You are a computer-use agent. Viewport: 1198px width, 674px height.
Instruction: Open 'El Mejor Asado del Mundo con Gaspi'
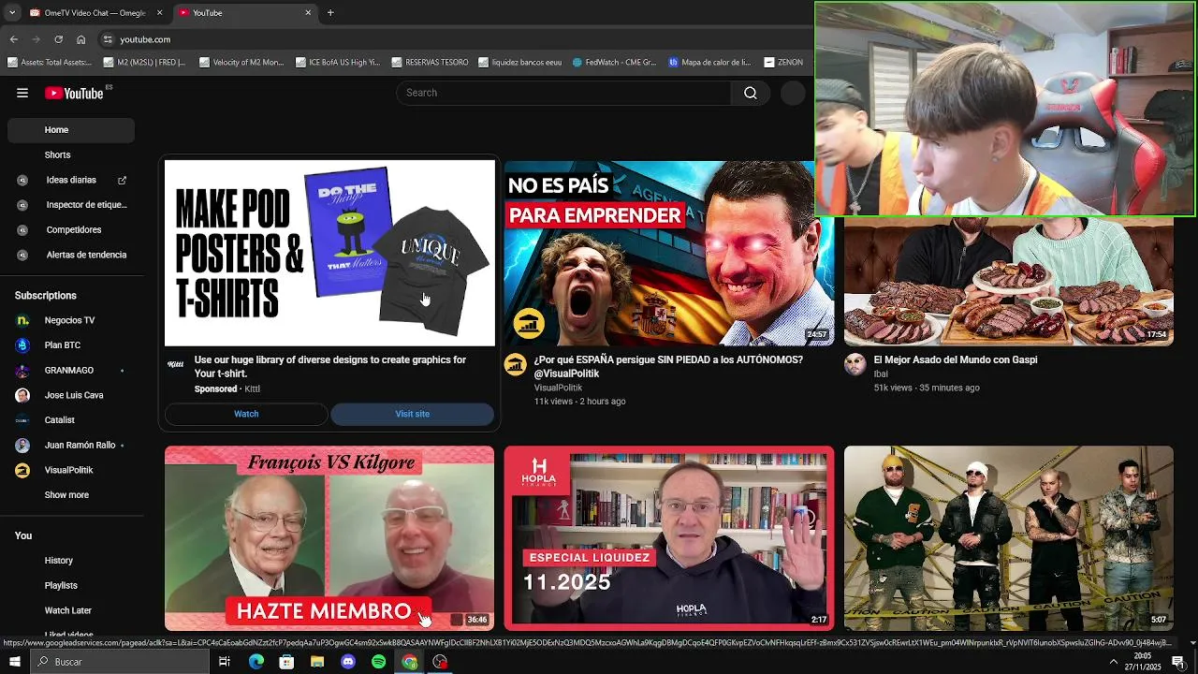tap(956, 359)
